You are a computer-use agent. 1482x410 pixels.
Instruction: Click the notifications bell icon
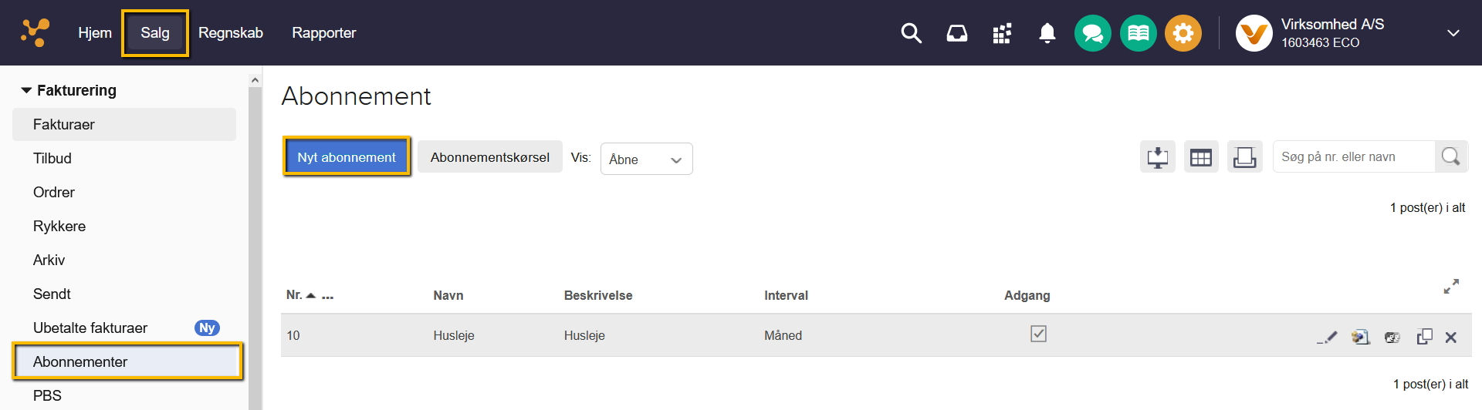point(1047,33)
